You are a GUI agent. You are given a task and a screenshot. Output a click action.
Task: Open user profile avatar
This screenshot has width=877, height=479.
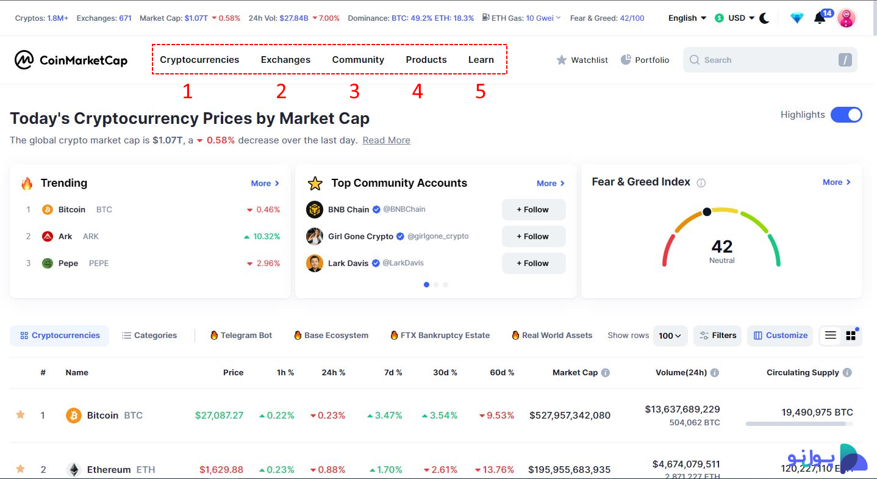[x=847, y=18]
